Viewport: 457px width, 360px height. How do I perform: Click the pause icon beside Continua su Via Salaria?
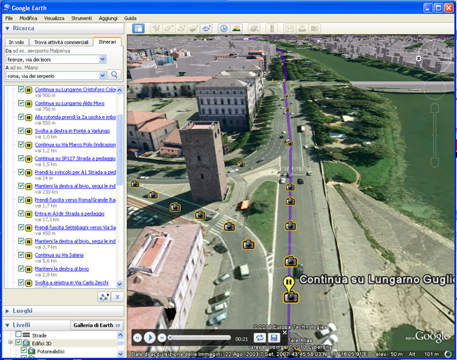click(x=28, y=256)
